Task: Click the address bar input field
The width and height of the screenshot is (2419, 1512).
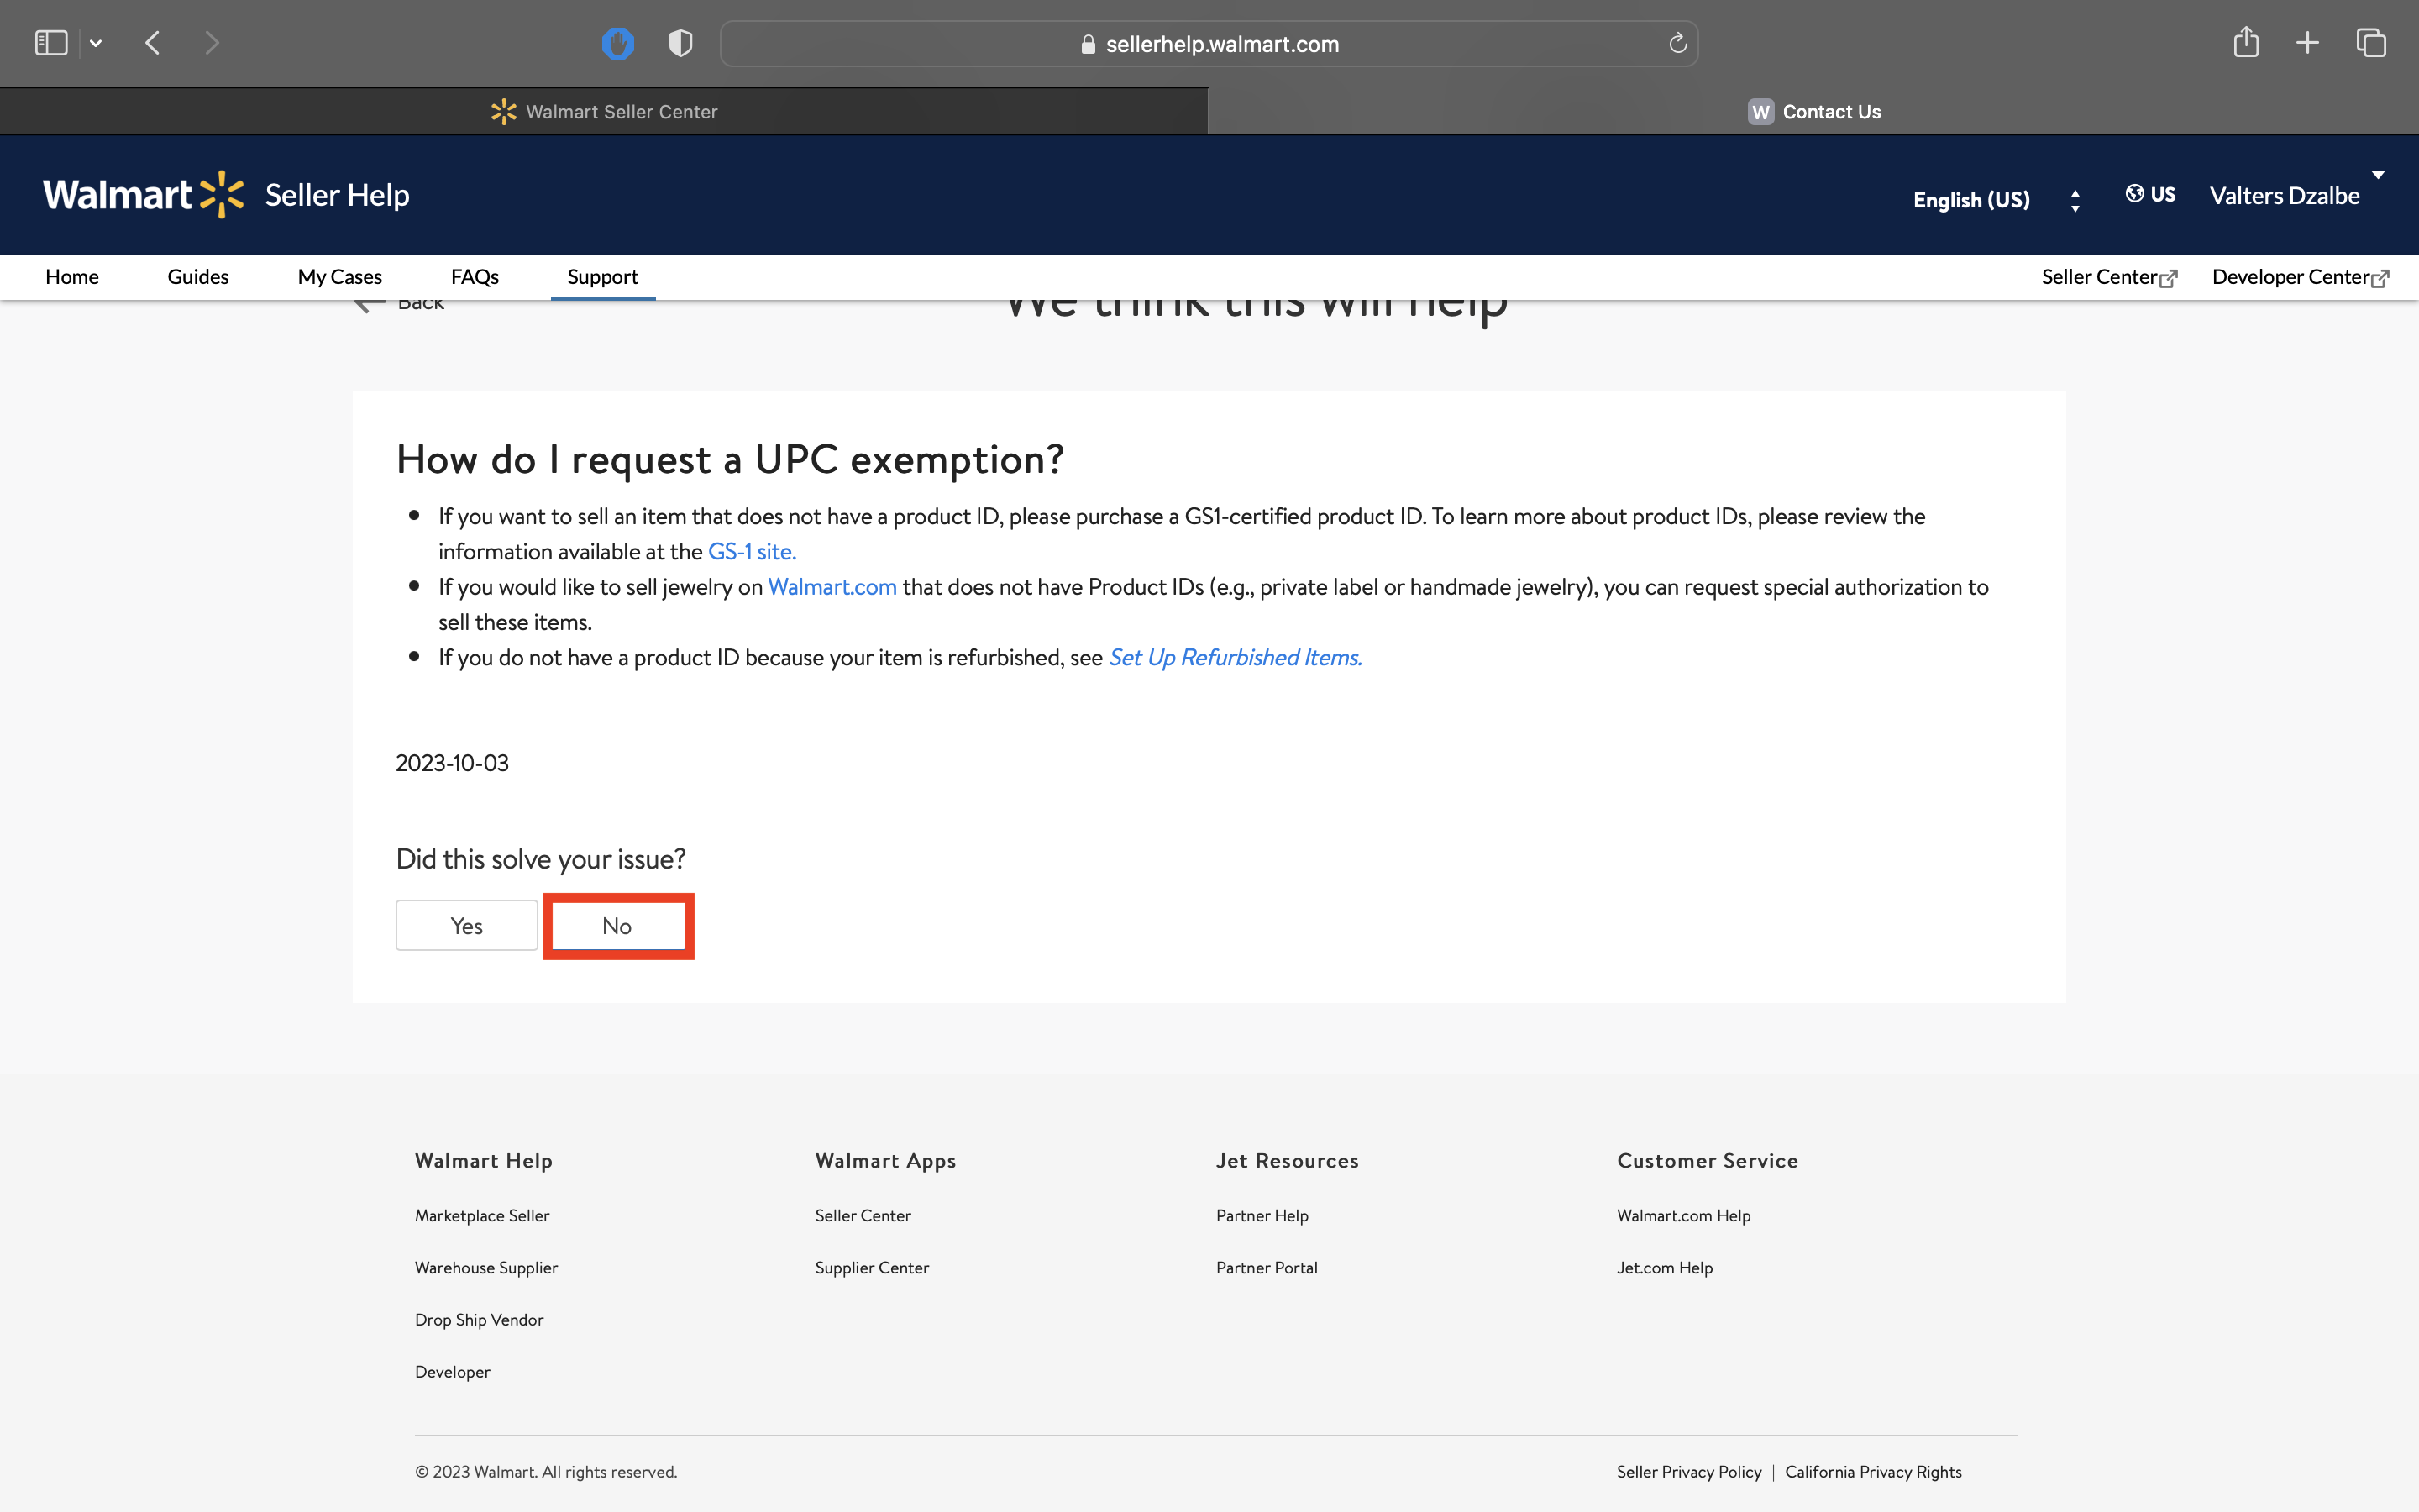Action: tap(1210, 44)
